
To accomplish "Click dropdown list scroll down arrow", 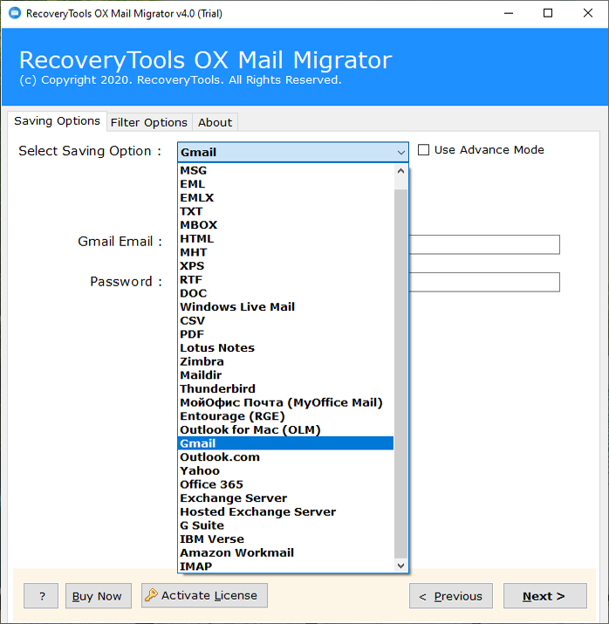I will pos(401,566).
